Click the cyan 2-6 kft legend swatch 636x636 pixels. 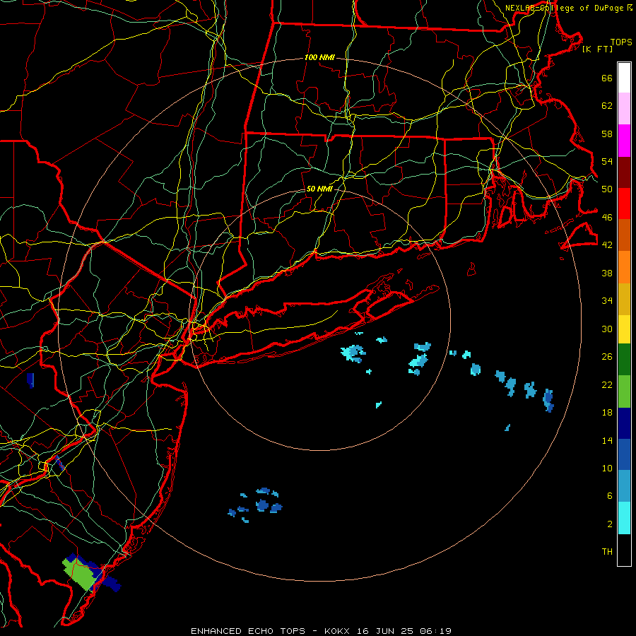coord(624,518)
